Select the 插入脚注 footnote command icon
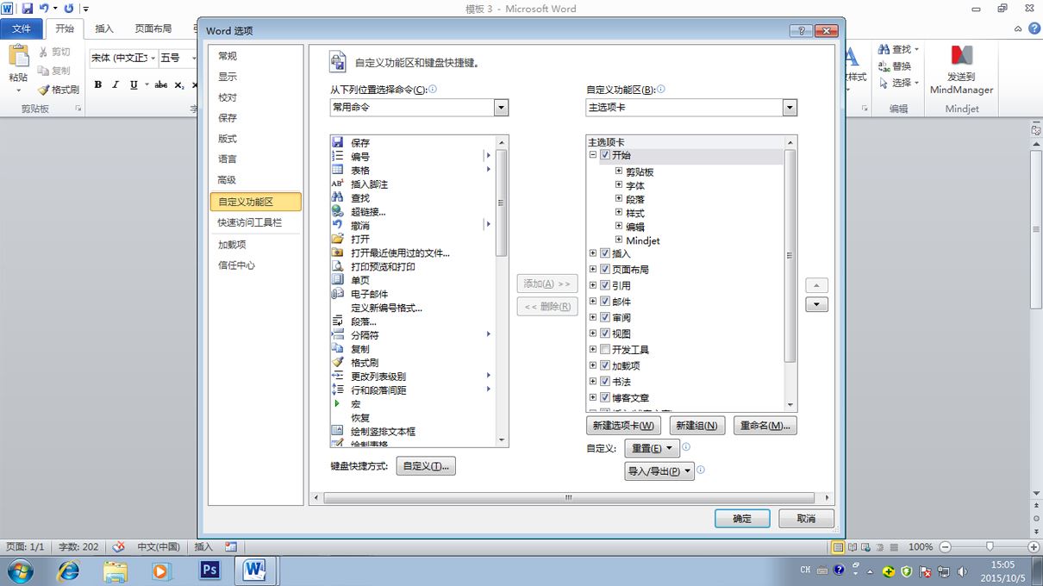Screen dimensions: 1043x586 (338, 184)
